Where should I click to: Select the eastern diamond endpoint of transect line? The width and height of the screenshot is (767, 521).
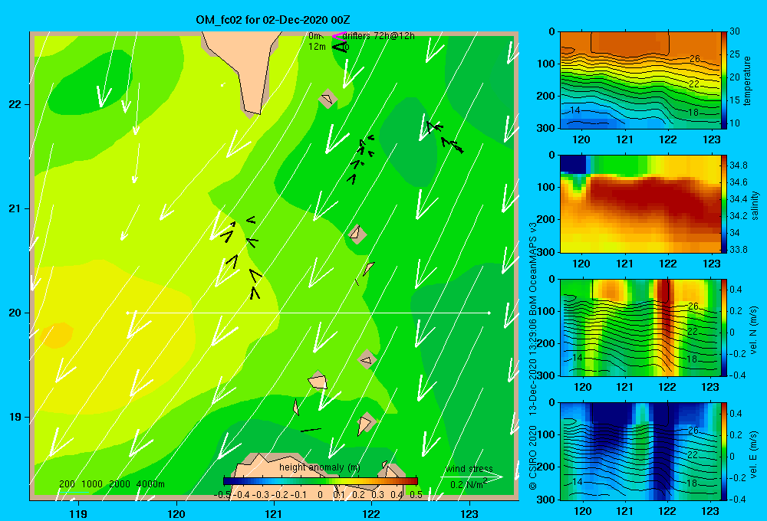(489, 313)
